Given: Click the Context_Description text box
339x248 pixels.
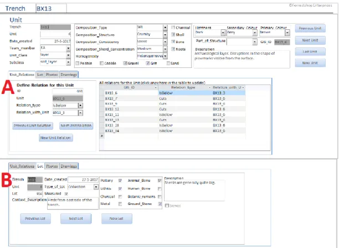Looking at the screenshot, I should tap(73, 203).
